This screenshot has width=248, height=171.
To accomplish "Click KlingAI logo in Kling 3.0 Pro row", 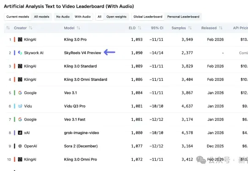I will coord(20,40).
